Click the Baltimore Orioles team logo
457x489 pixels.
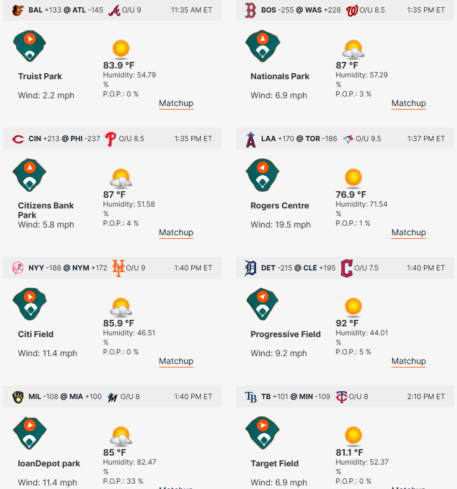pos(18,10)
